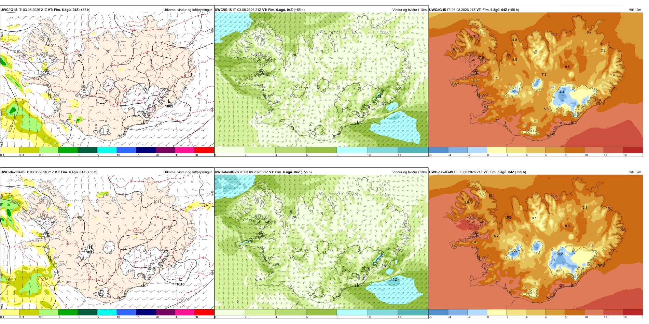Select the light cyan 8 swatch in UWC wind legend
The image size is (649, 324).
tap(352, 150)
